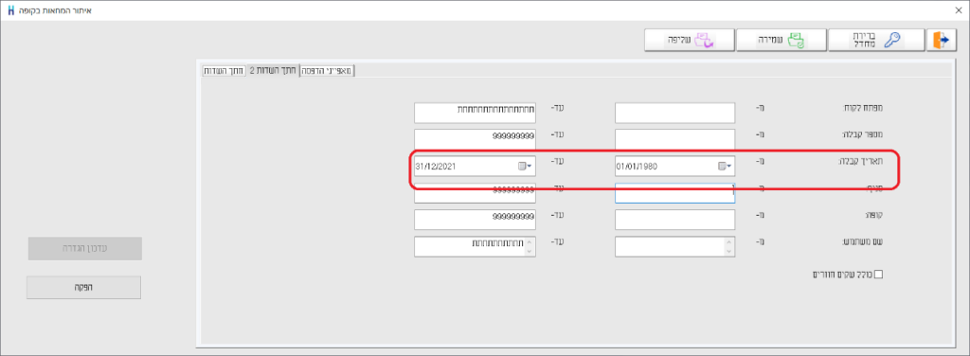Click up arrow in שם משתמש from box
Image resolution: width=970 pixels, height=356 pixels.
click(x=729, y=242)
